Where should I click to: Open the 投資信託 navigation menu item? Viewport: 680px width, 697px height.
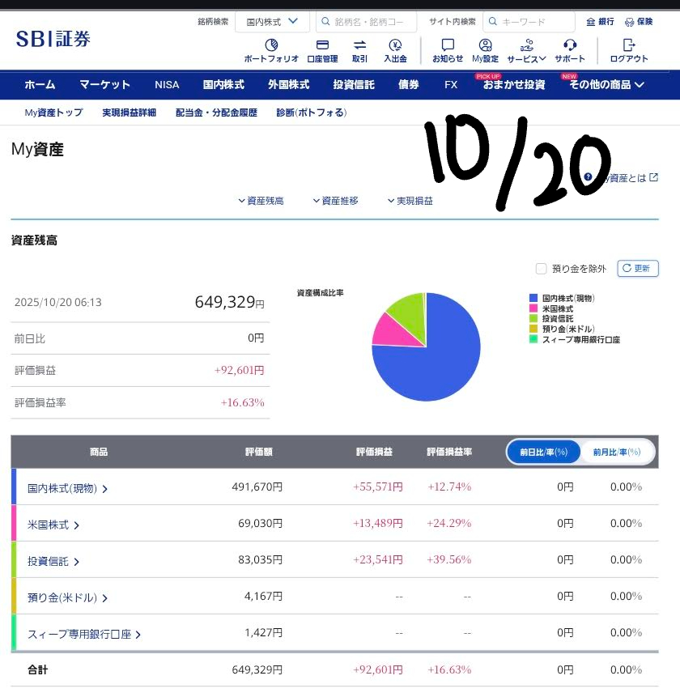pyautogui.click(x=354, y=84)
